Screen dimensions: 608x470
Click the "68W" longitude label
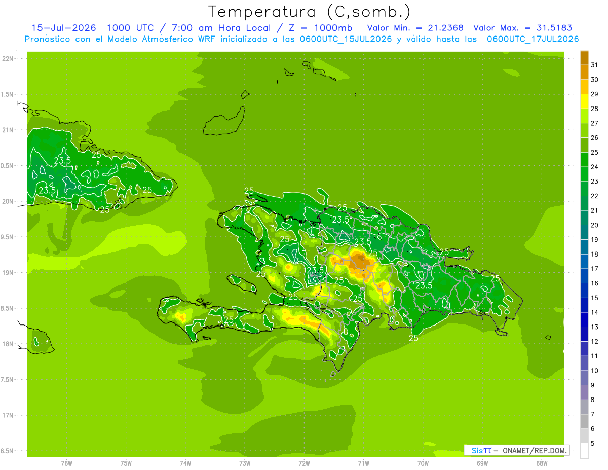pyautogui.click(x=542, y=463)
